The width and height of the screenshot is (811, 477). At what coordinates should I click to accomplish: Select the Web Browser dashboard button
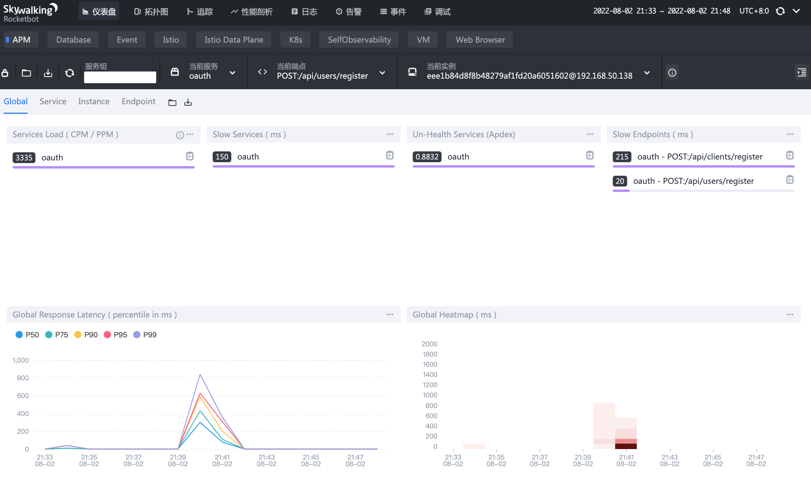click(x=480, y=40)
